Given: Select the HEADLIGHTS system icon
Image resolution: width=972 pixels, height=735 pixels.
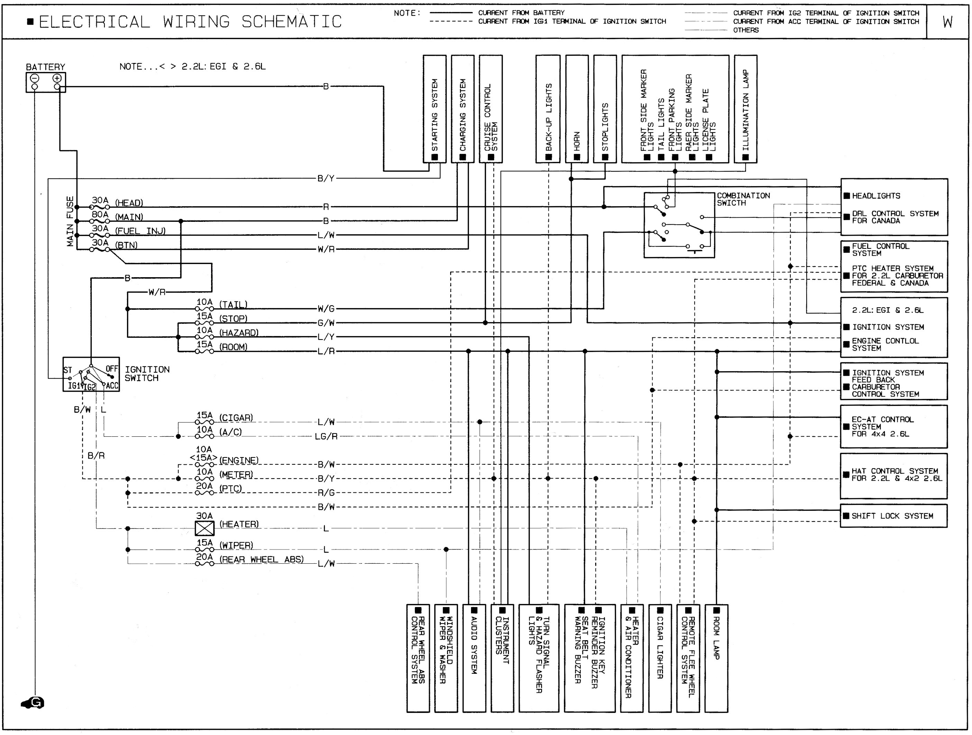Looking at the screenshot, I should pos(852,191).
